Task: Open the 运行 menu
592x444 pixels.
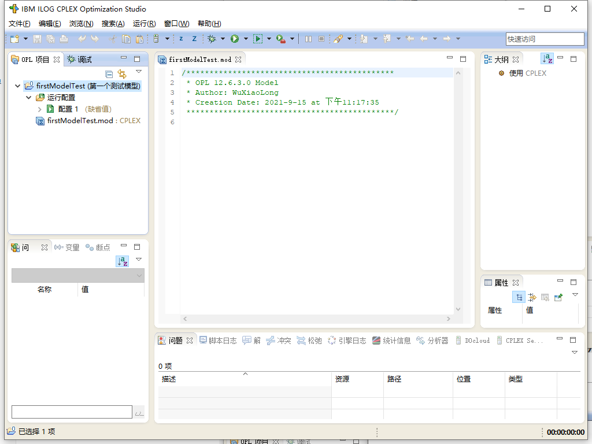Action: [143, 24]
